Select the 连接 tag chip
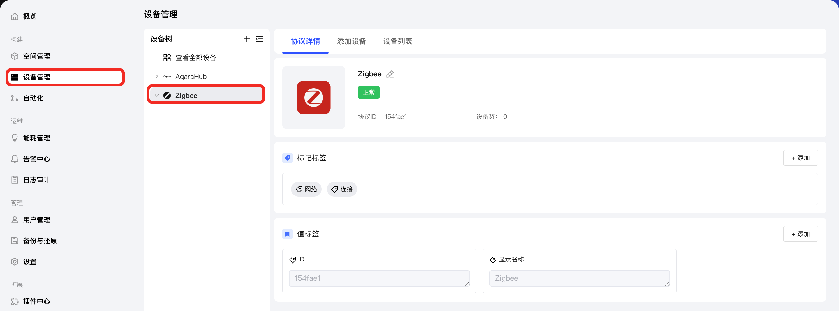Viewport: 839px width, 311px height. 342,189
